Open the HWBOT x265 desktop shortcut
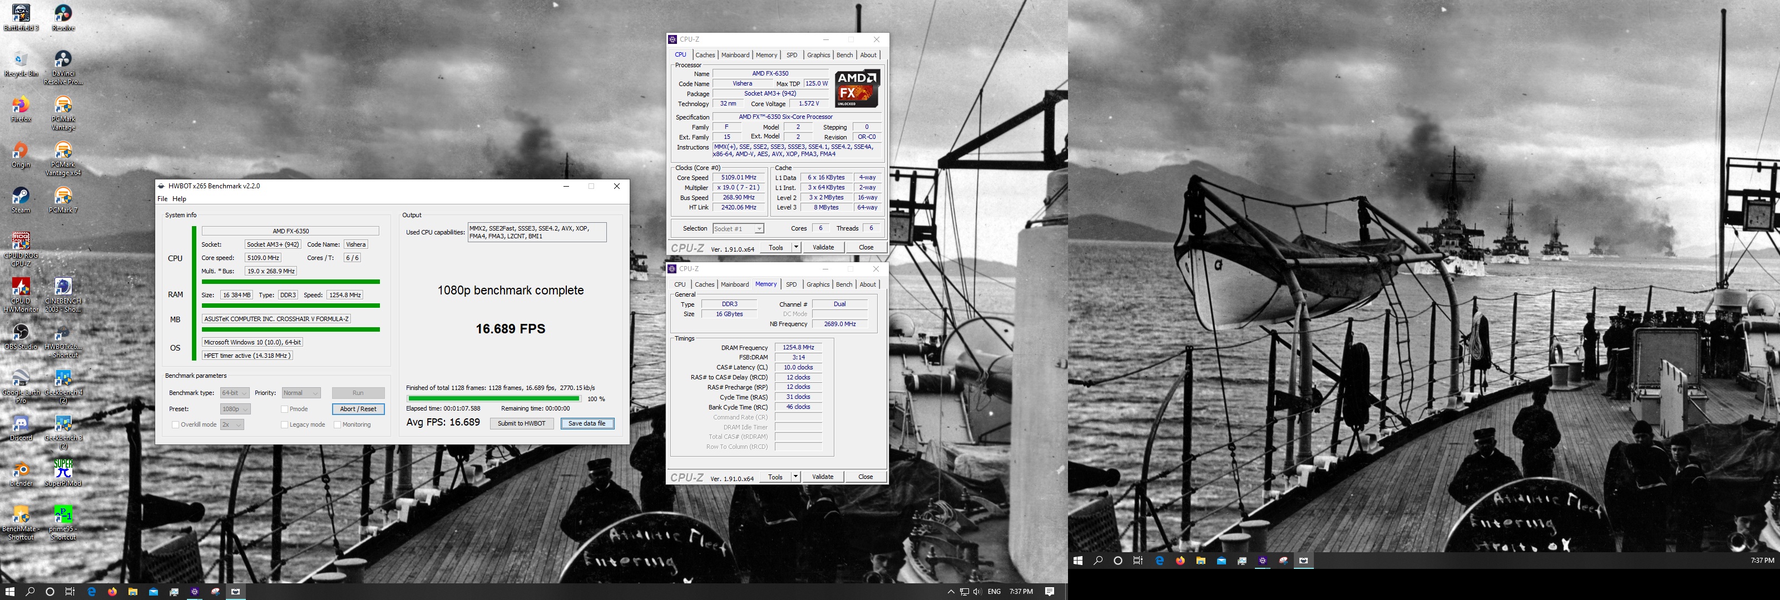The width and height of the screenshot is (1780, 600). [63, 341]
